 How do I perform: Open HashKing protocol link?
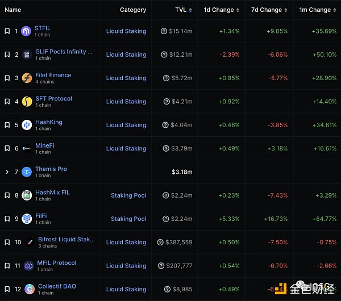49,122
